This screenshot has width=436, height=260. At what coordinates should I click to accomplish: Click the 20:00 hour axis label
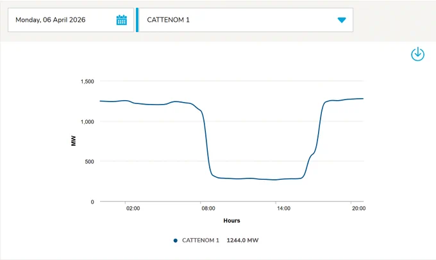[358, 208]
